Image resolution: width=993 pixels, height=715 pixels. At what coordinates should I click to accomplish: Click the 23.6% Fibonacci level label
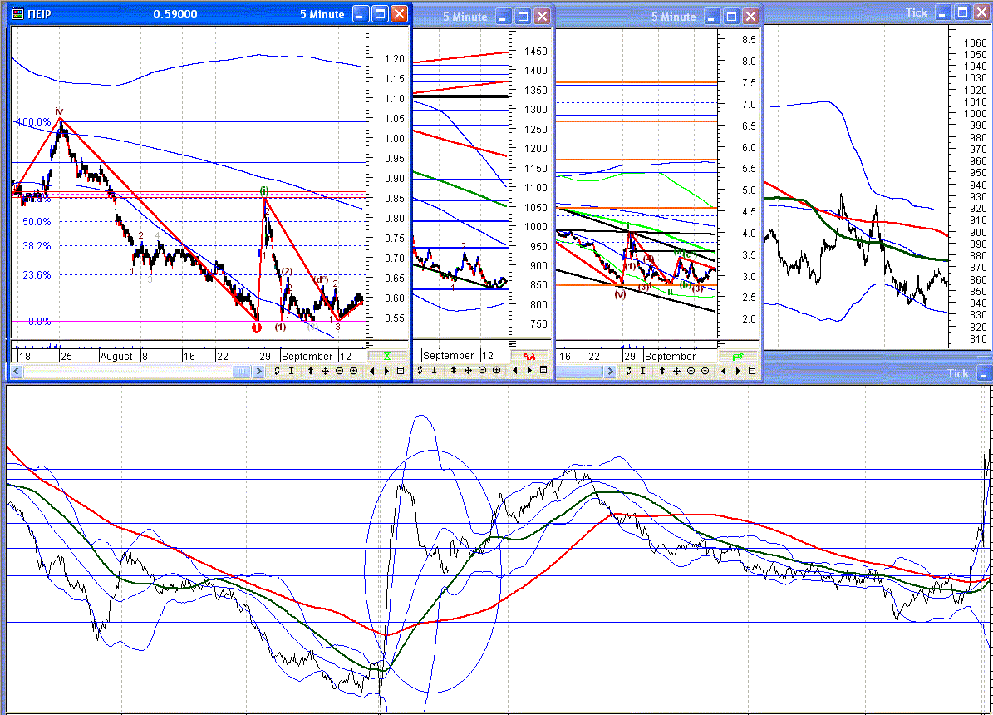click(x=37, y=275)
